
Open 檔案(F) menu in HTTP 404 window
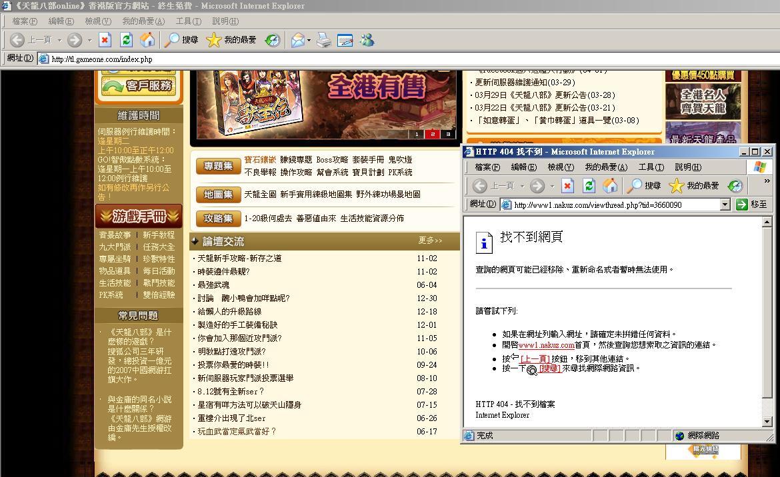(487, 167)
